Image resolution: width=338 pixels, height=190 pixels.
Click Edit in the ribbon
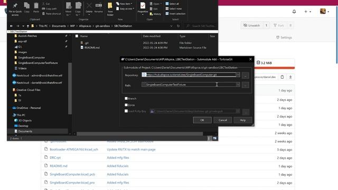click(154, 9)
